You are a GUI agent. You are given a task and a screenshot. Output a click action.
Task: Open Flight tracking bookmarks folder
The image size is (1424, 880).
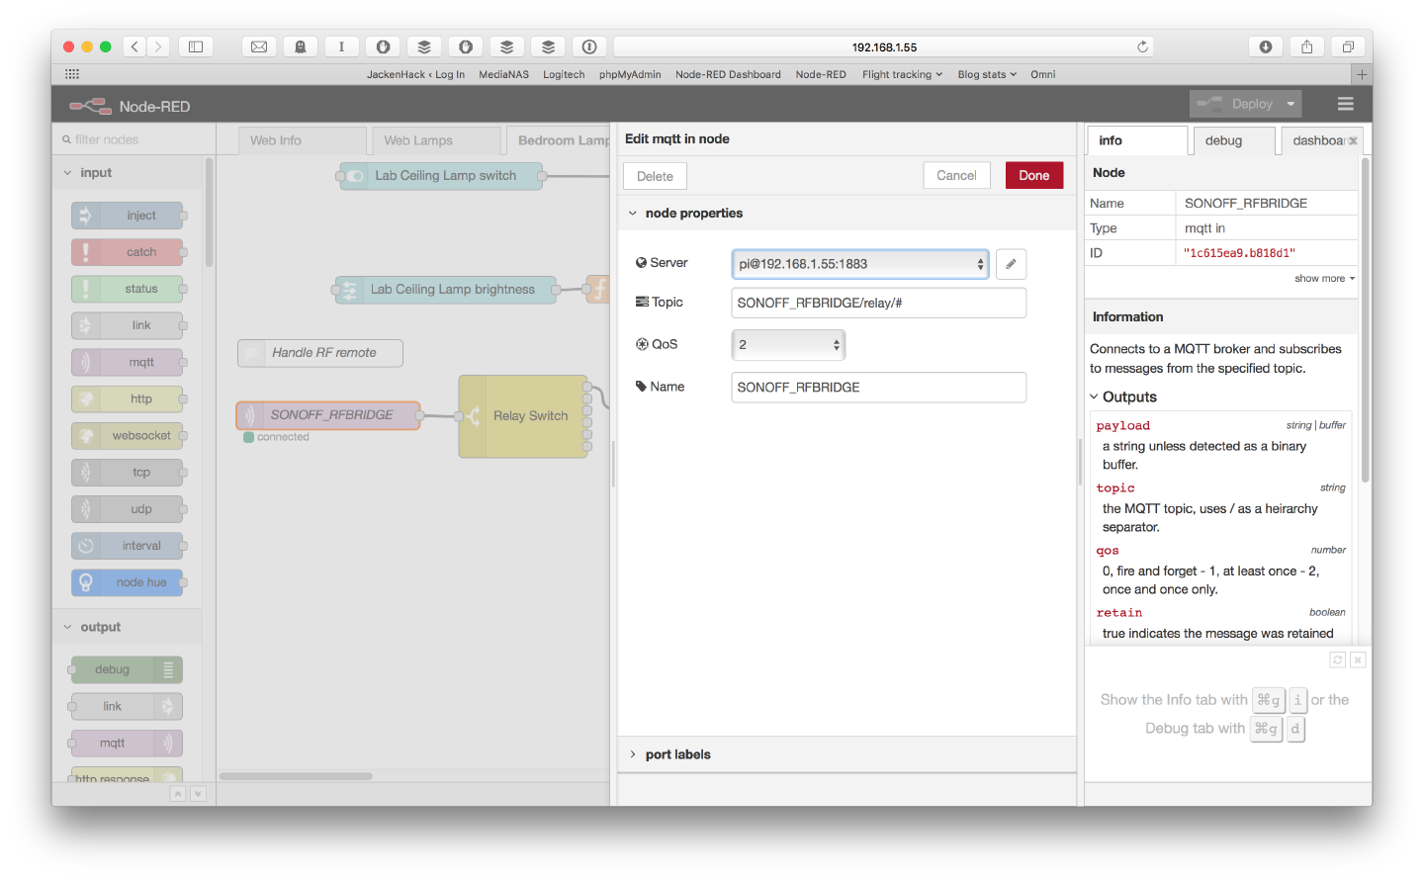click(902, 74)
